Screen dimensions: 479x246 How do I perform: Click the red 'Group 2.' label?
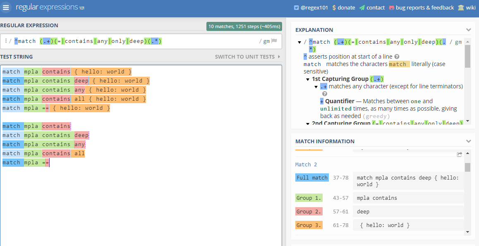(309, 212)
